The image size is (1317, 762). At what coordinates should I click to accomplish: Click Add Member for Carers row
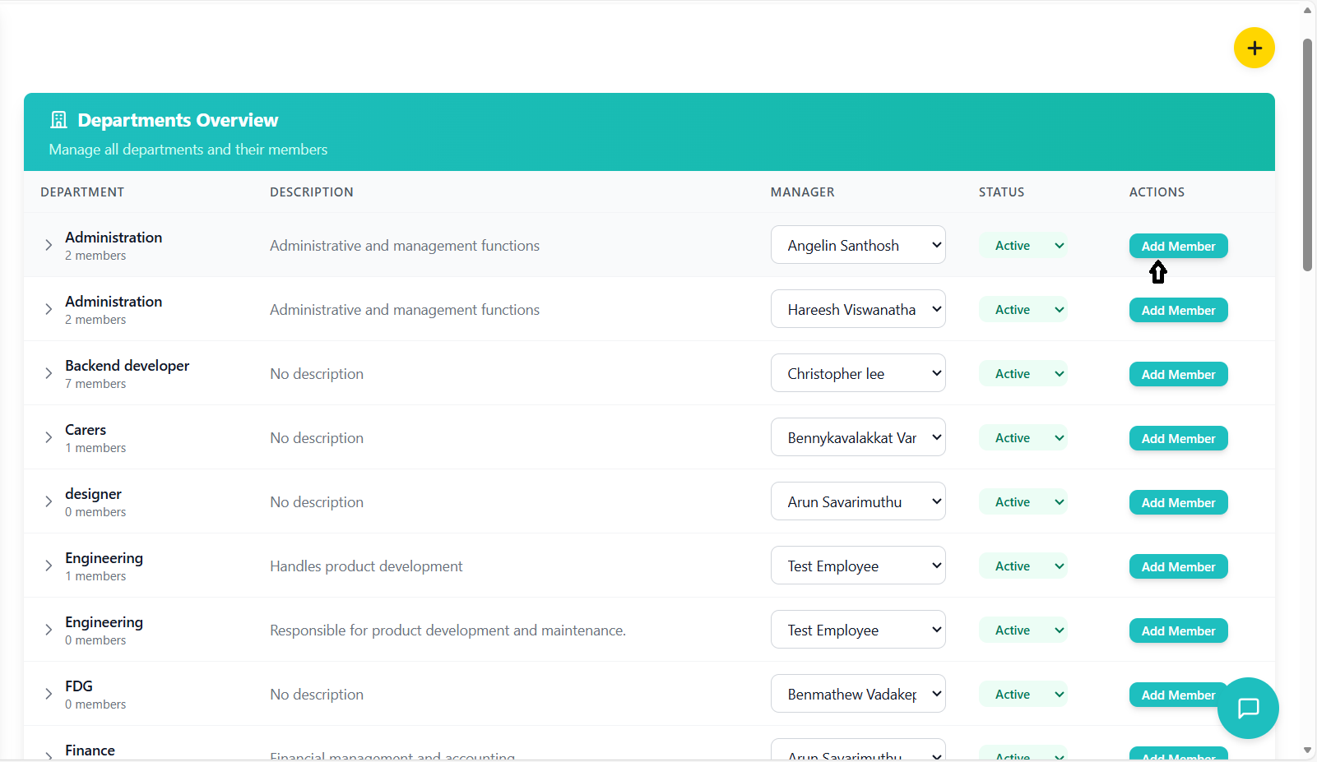coord(1178,438)
